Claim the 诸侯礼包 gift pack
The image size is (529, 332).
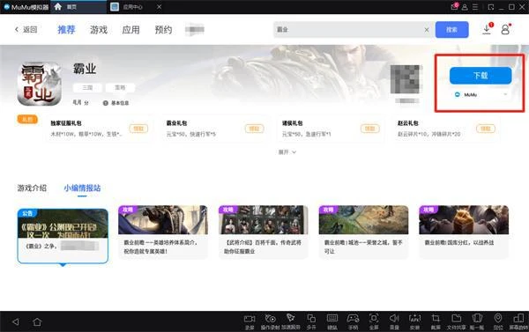click(369, 129)
